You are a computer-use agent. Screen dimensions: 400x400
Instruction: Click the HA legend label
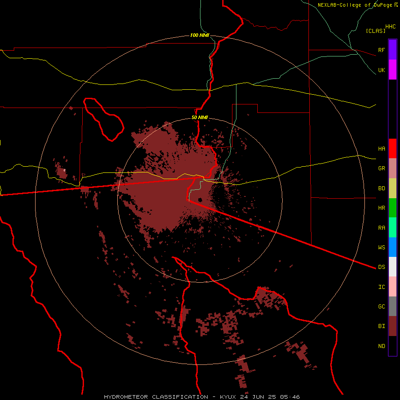(x=382, y=149)
